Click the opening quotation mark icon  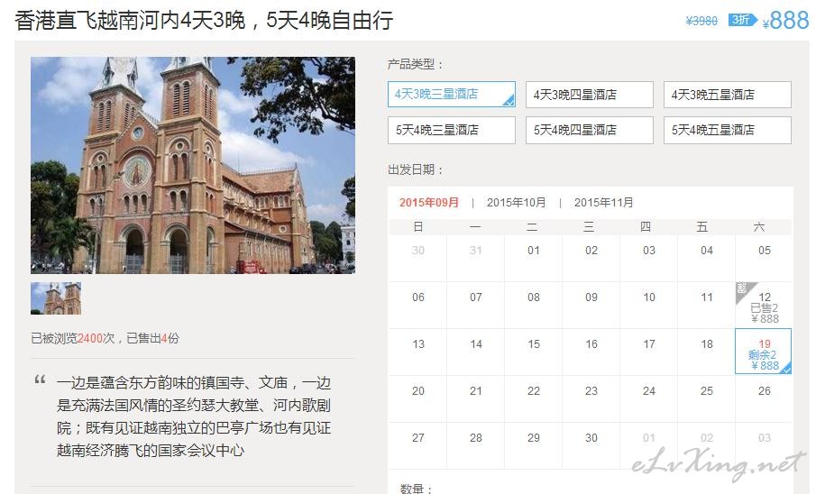(x=40, y=380)
